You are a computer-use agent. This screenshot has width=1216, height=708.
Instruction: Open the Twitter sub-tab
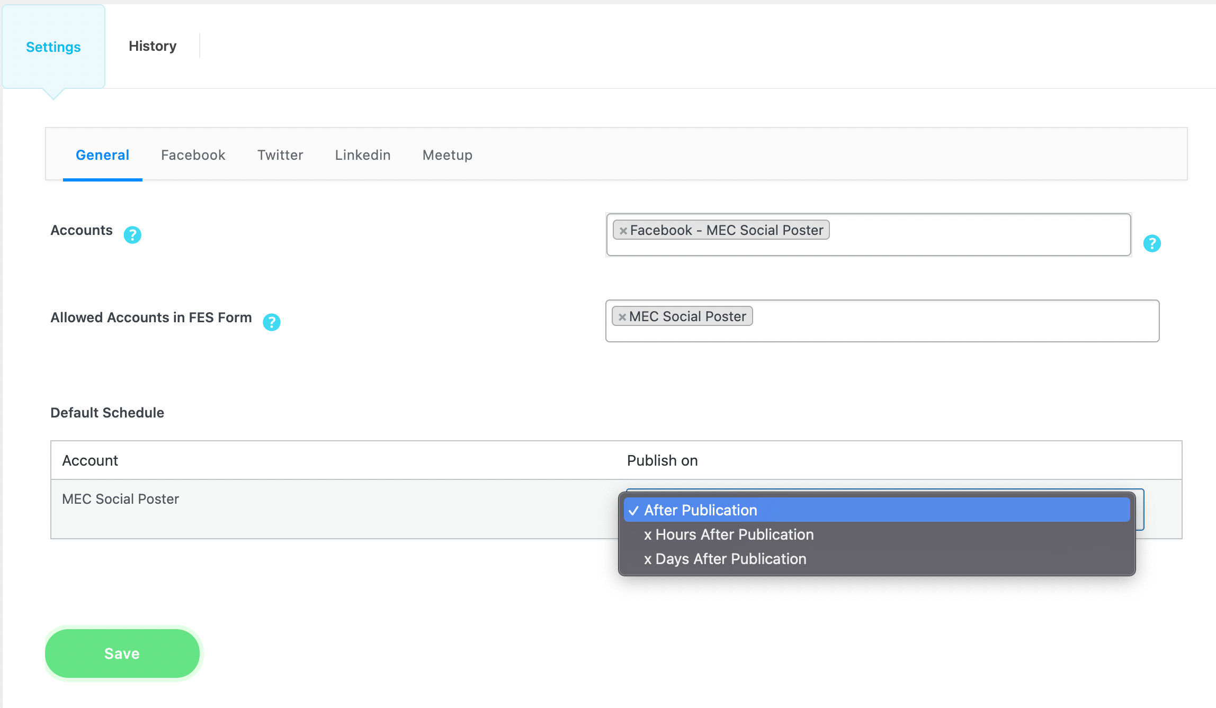coord(280,155)
